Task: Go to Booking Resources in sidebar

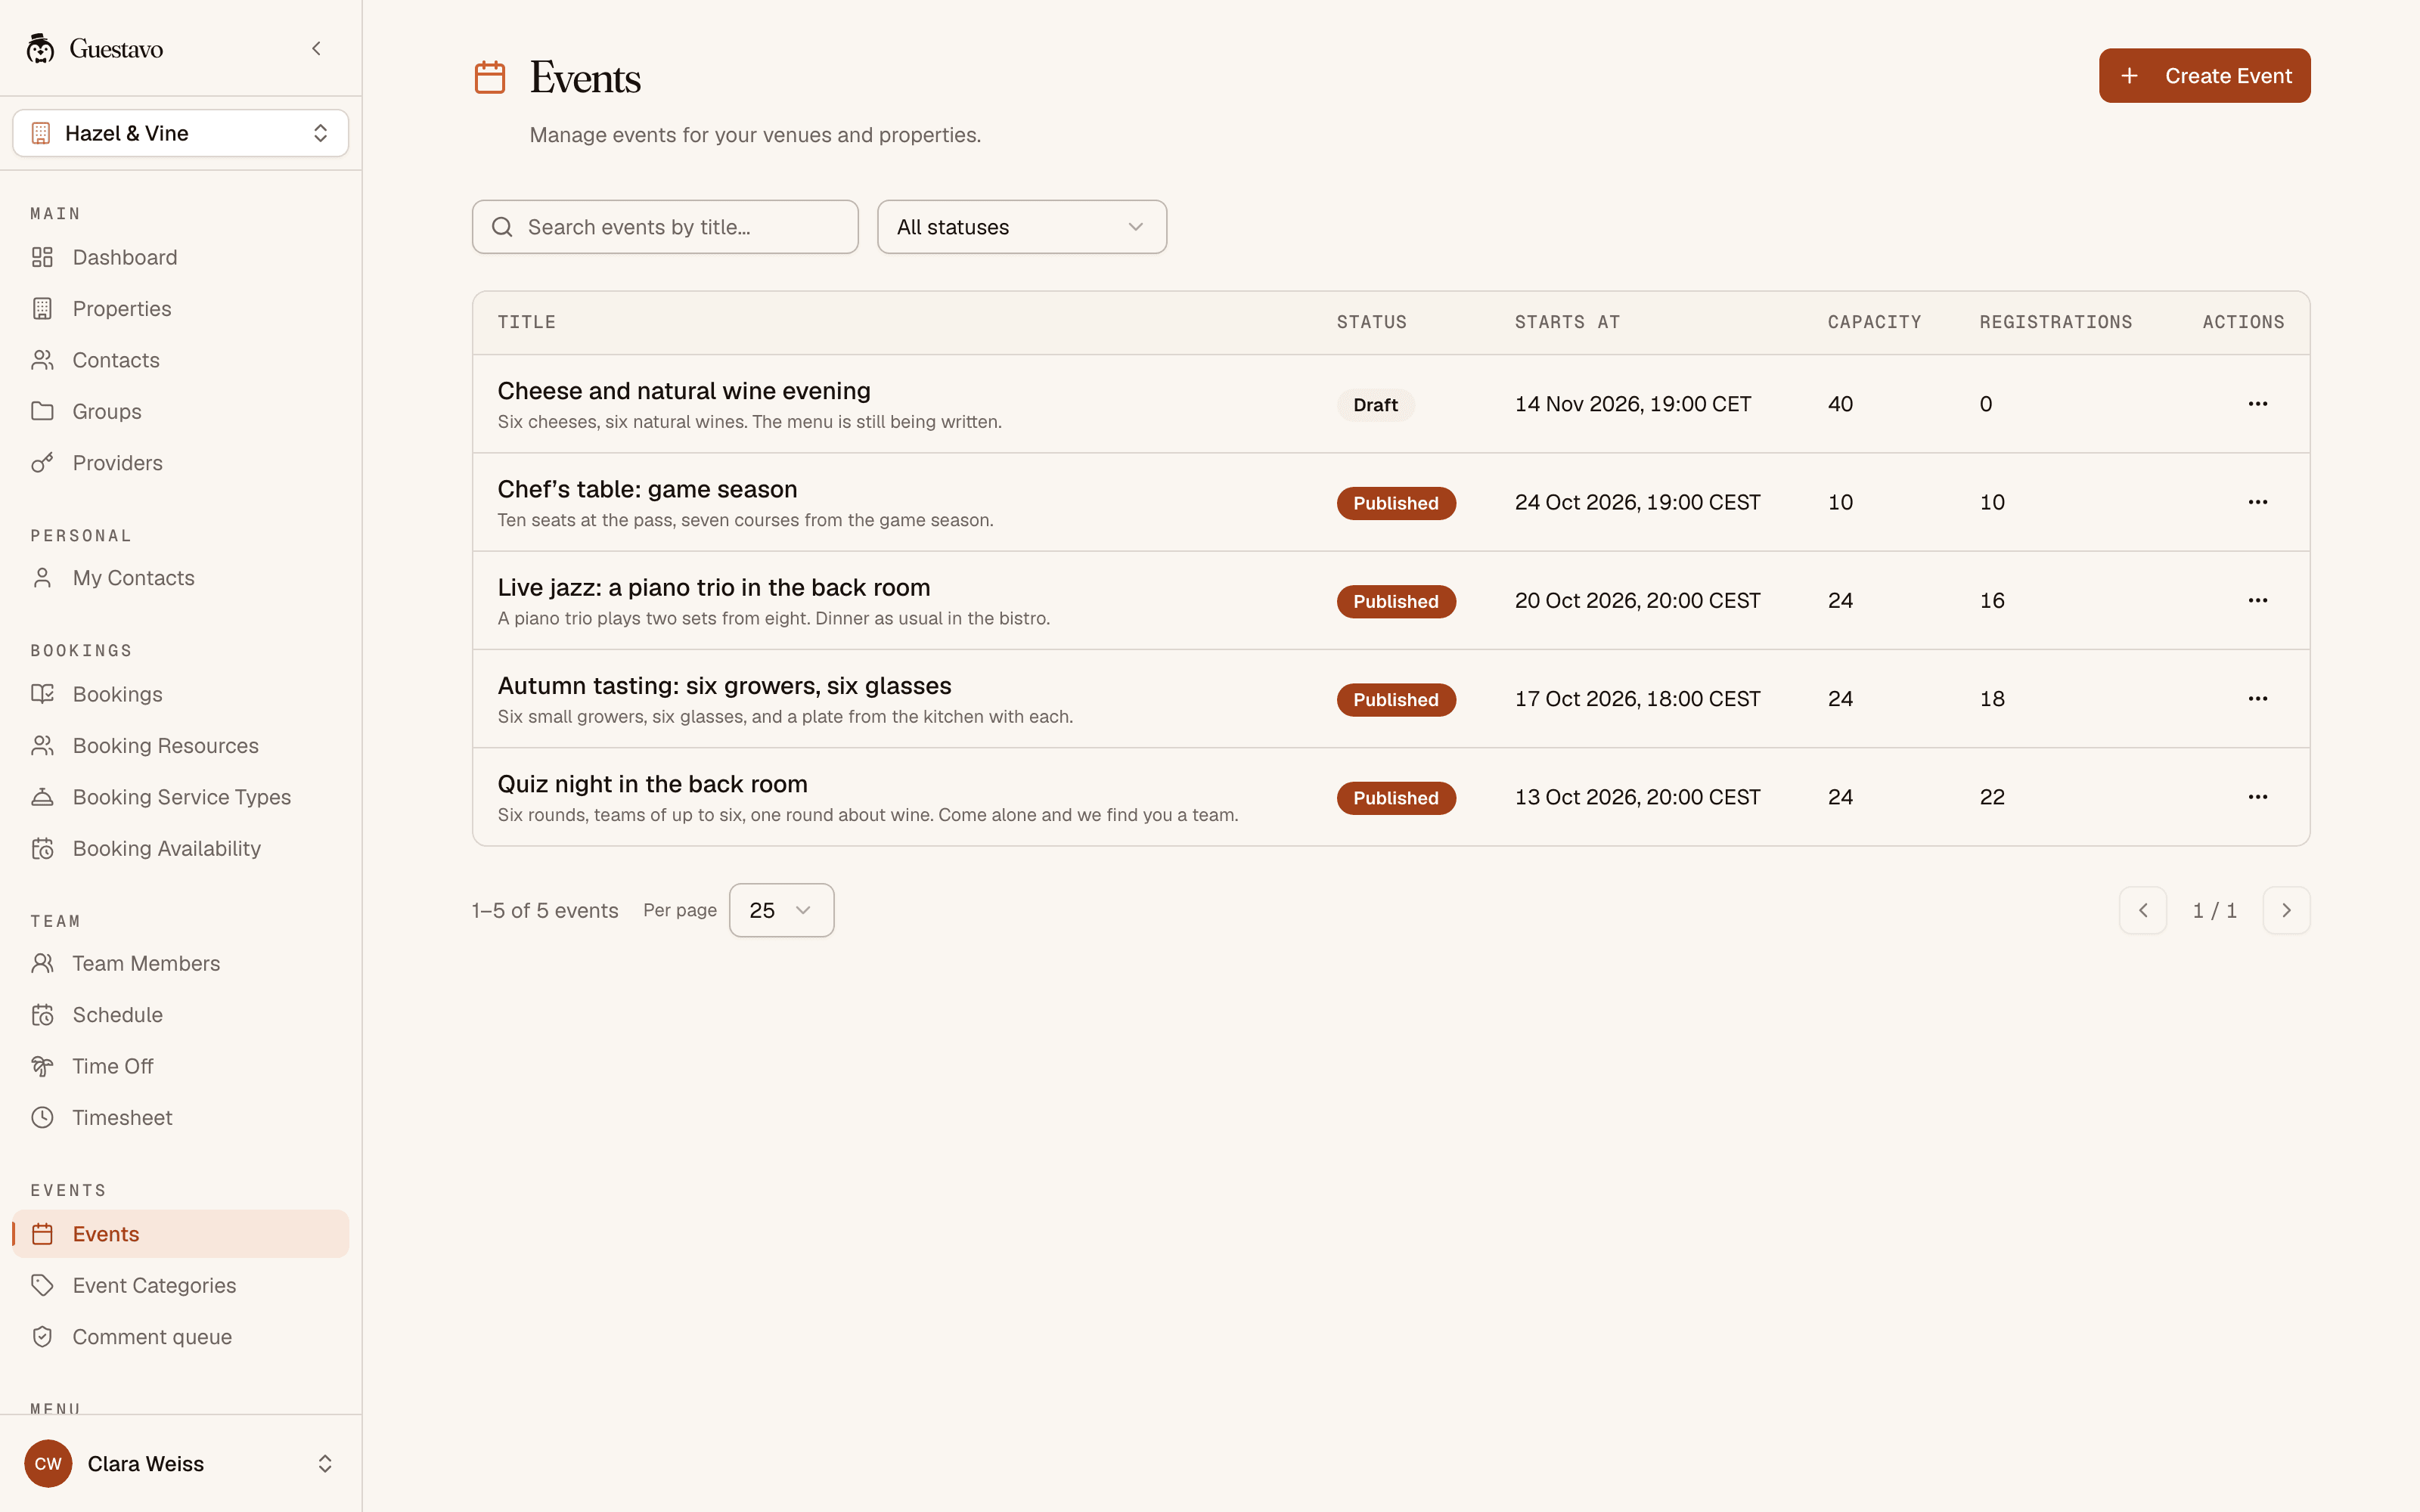Action: coord(181,746)
